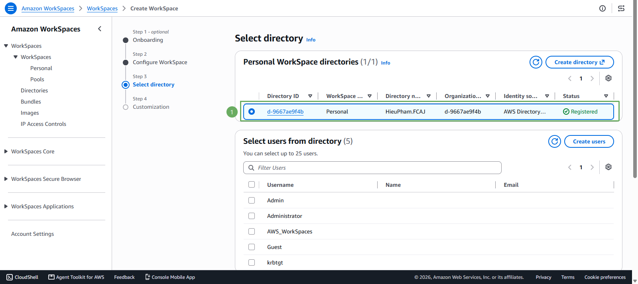The width and height of the screenshot is (638, 284).
Task: Open Images in the sidebar
Action: (30, 113)
